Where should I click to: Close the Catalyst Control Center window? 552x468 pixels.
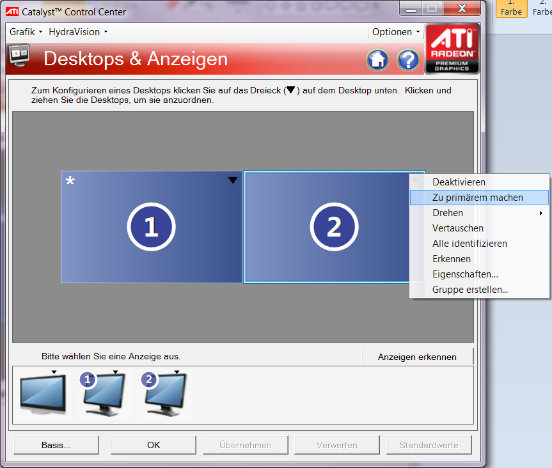(462, 8)
